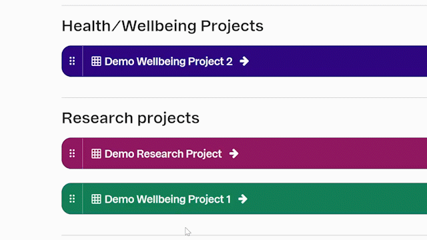Click empty area of the magenta project bar
The image size is (427, 240).
[x=332, y=153]
